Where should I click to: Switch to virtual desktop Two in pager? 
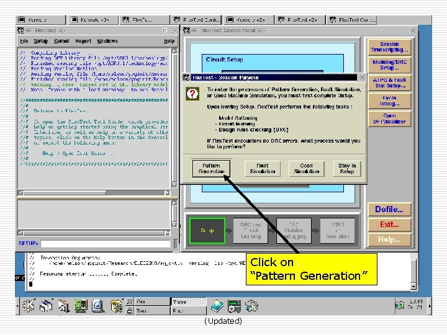click(x=152, y=311)
